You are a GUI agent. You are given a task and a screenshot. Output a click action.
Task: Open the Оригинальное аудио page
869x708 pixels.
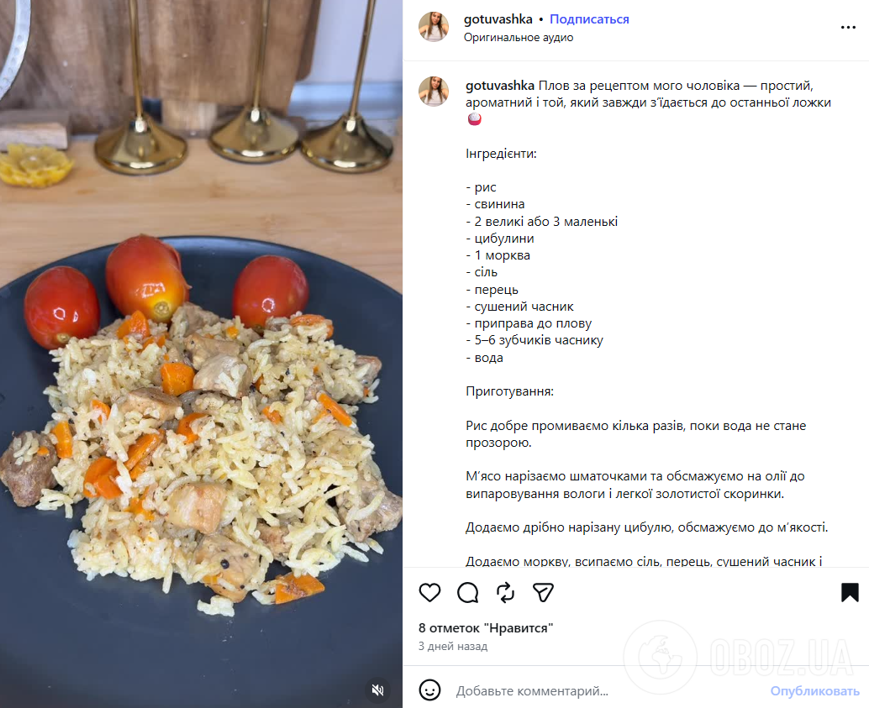pyautogui.click(x=519, y=37)
